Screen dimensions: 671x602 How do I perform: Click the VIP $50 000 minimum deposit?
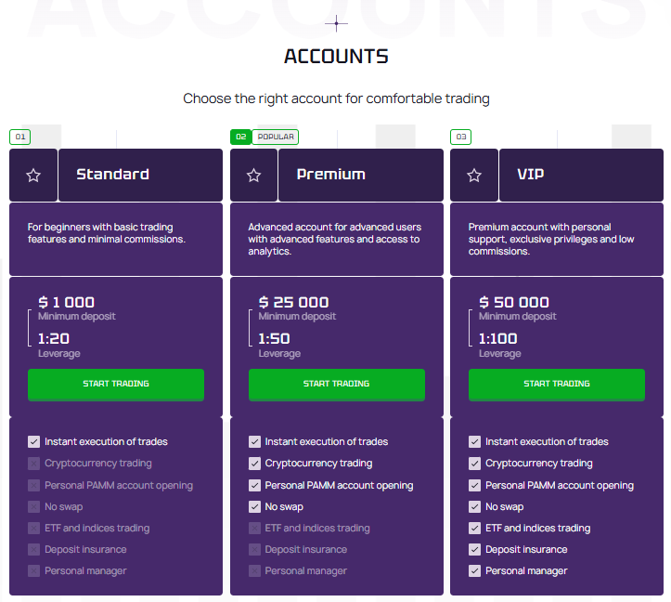pos(514,303)
